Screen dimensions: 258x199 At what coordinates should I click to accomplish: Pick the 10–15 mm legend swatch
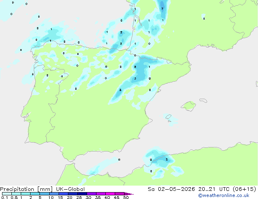[x=54, y=194]
